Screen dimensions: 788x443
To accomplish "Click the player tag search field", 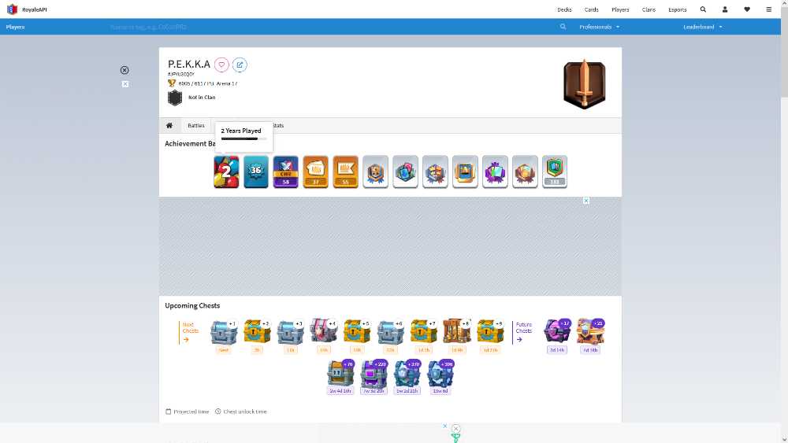I will tap(332, 27).
